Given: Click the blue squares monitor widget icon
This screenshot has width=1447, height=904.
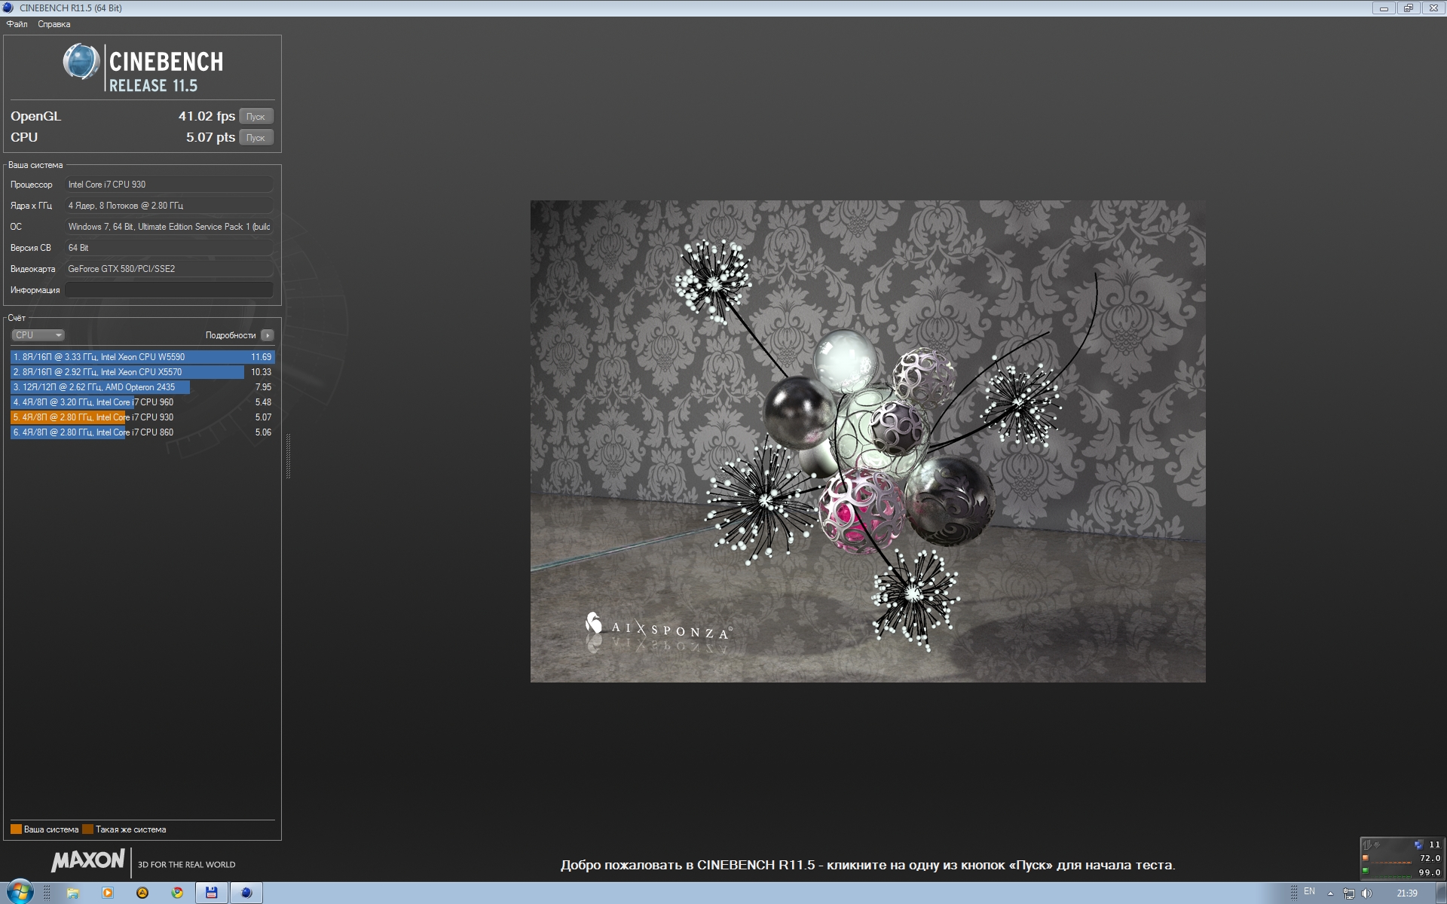Looking at the screenshot, I should [1418, 844].
